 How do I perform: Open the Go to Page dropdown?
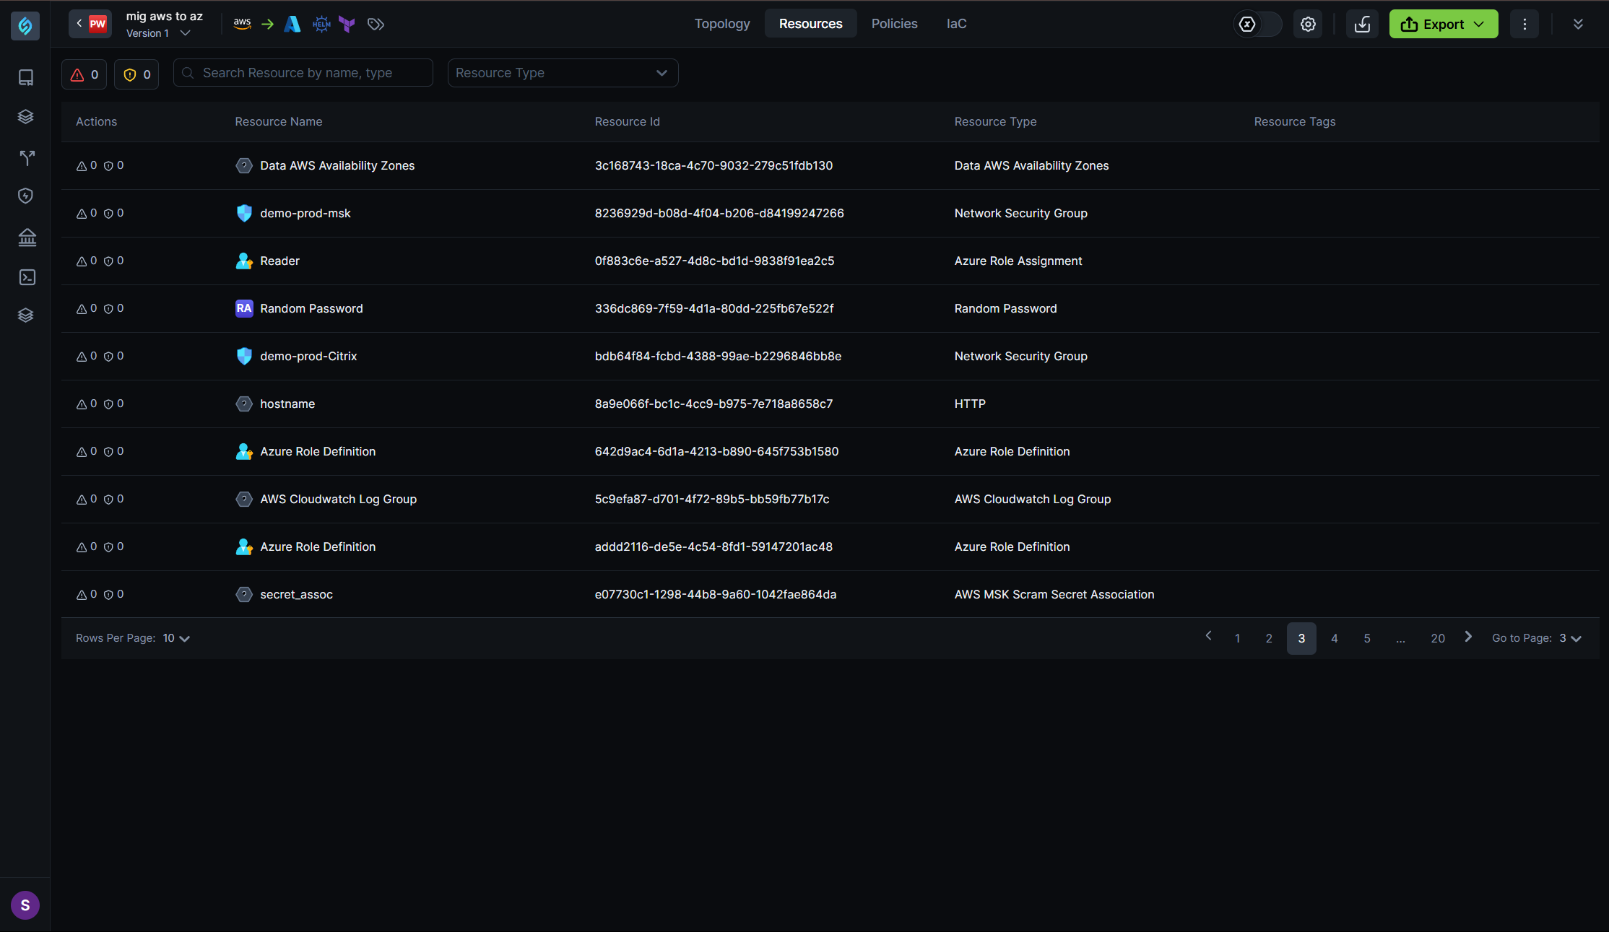(1571, 638)
